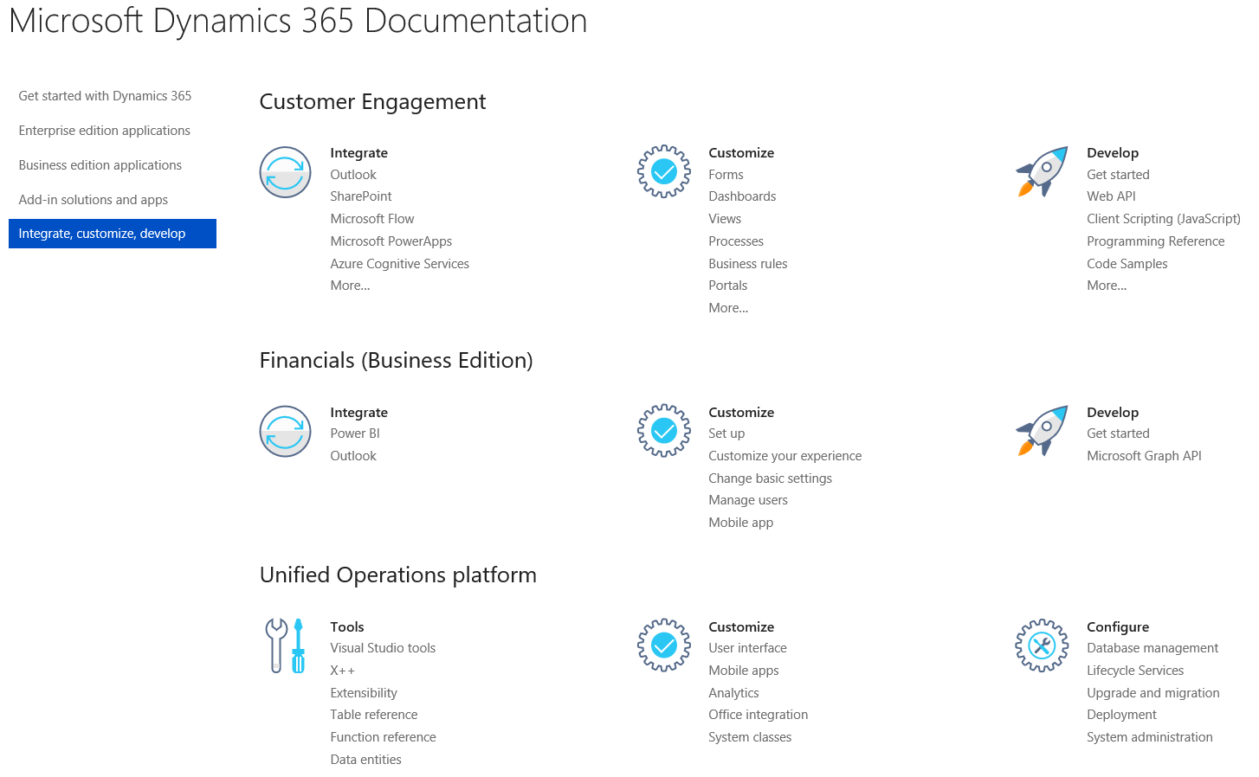Switch to Enterprise edition applications tab
The image size is (1259, 777).
coord(104,131)
